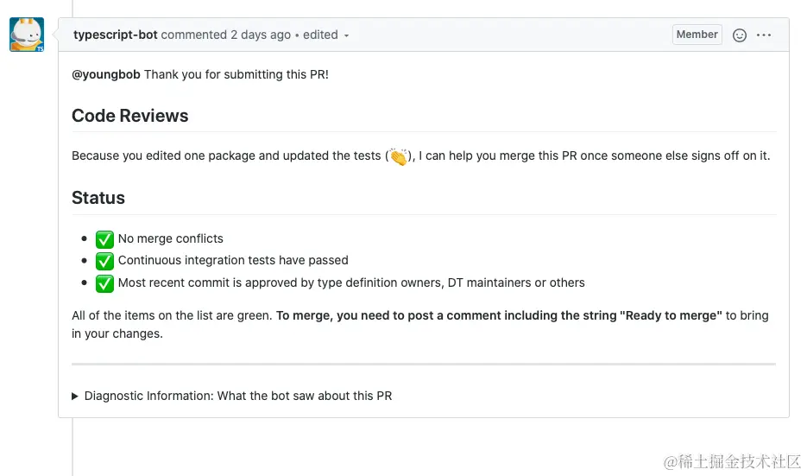Open the add reaction smiley picker

(740, 35)
